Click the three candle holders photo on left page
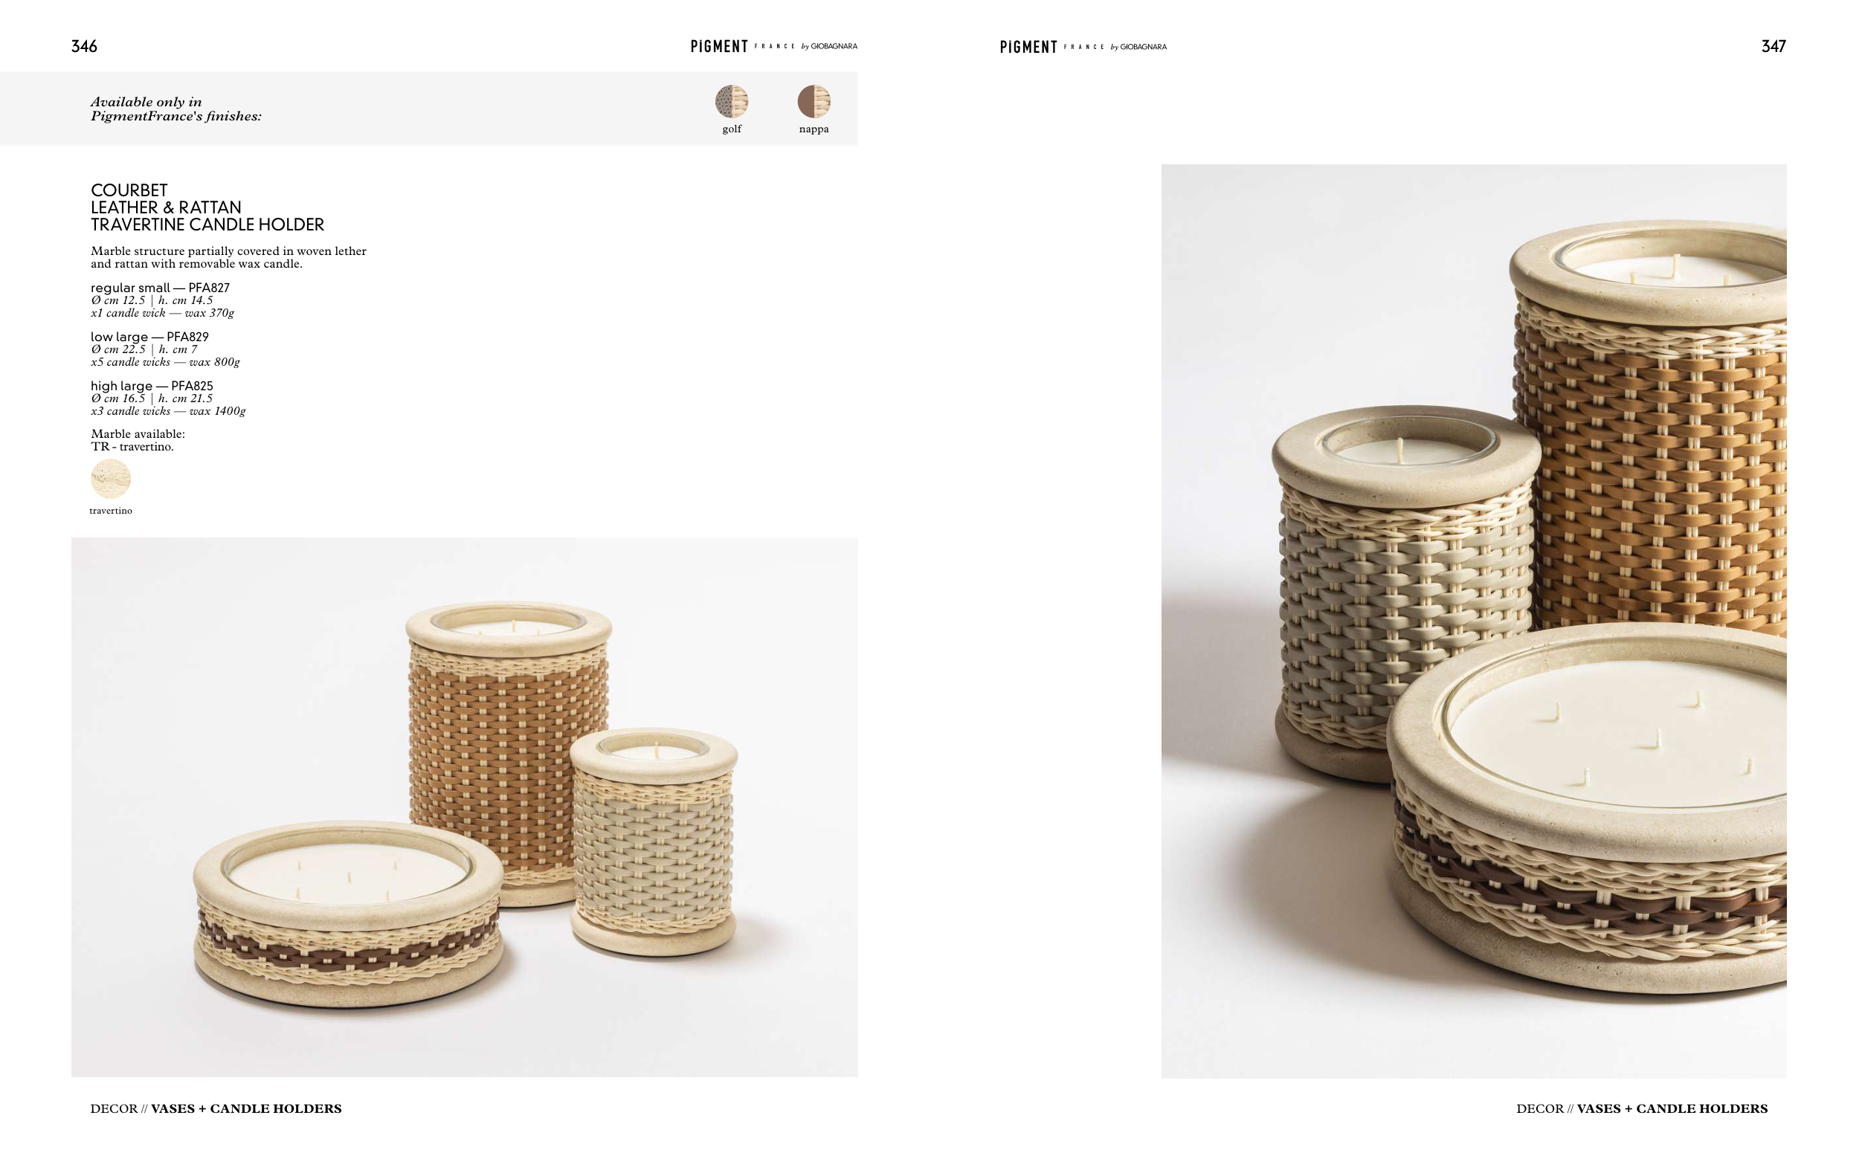Viewport: 1859px width, 1150px height. (x=465, y=807)
